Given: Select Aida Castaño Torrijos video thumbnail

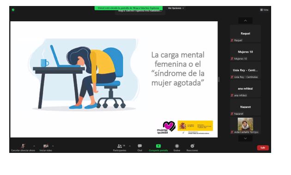Looking at the screenshot, I should point(245,125).
